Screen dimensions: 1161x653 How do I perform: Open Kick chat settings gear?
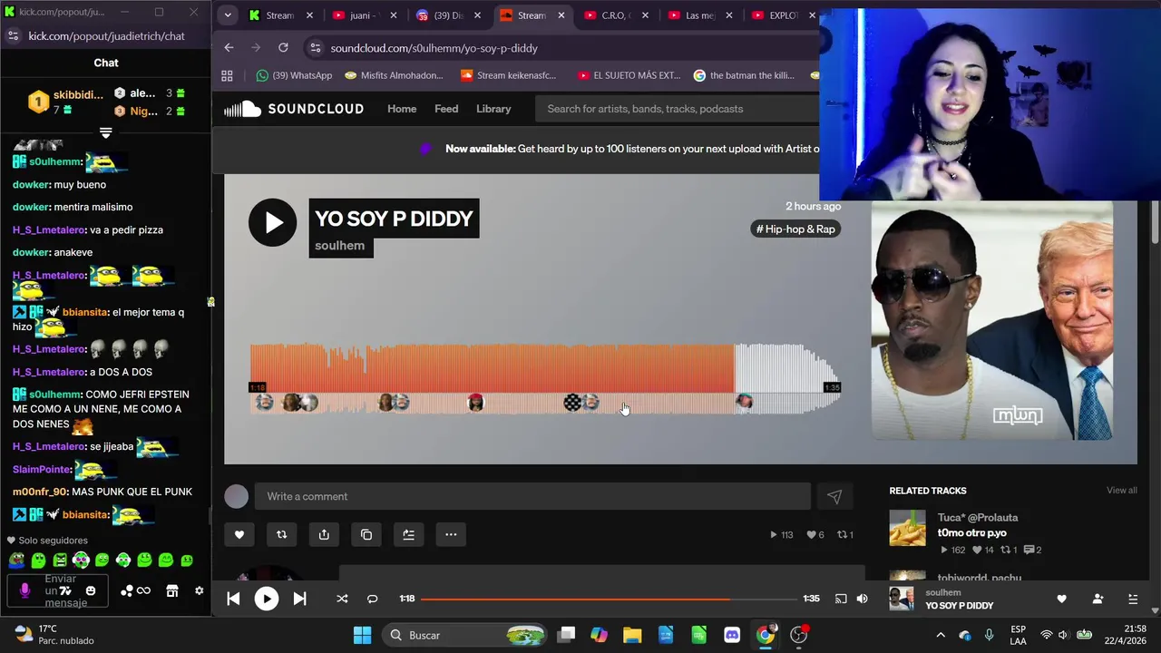click(200, 591)
